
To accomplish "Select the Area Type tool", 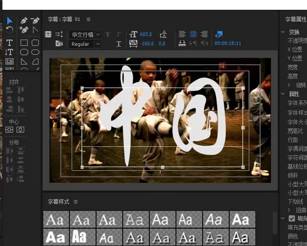I will click(9, 61).
